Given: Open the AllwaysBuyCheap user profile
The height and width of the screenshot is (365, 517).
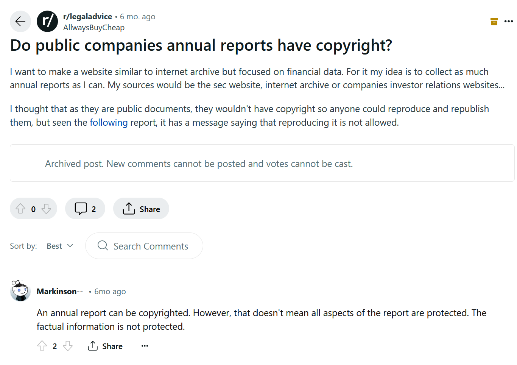Looking at the screenshot, I should (x=94, y=28).
